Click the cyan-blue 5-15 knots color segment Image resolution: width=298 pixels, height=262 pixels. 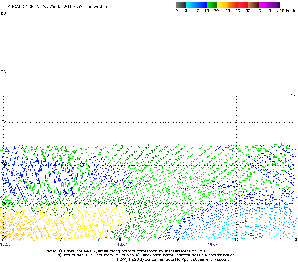196,5
